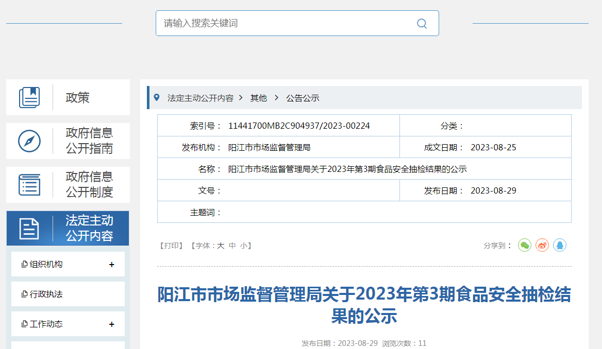Click index number 11441700MB2C904937/2023-00224
This screenshot has width=602, height=349.
coord(299,126)
